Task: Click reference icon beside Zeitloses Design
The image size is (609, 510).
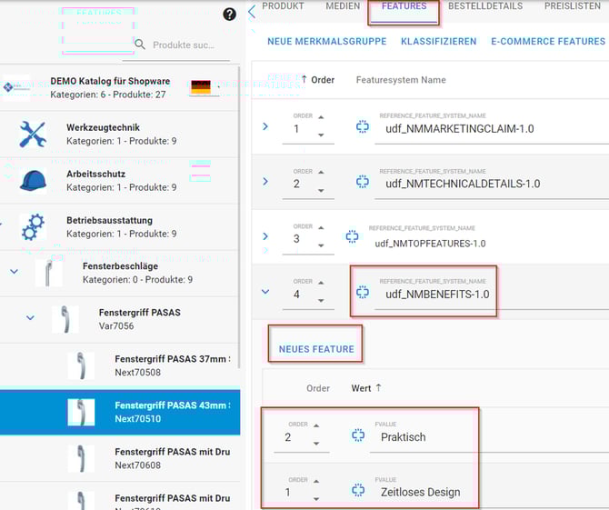Action: 358,490
